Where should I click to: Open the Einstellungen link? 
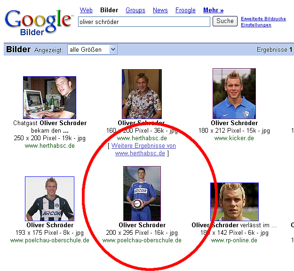click(256, 25)
